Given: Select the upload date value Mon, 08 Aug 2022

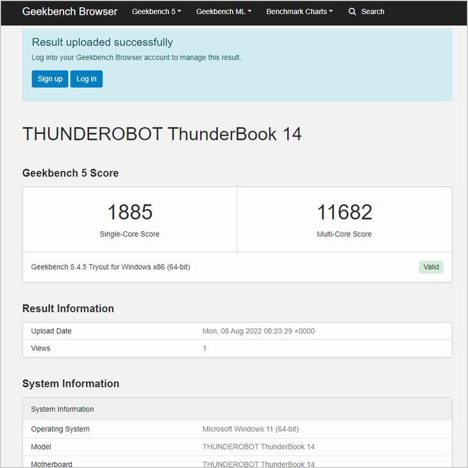Looking at the screenshot, I should point(258,331).
